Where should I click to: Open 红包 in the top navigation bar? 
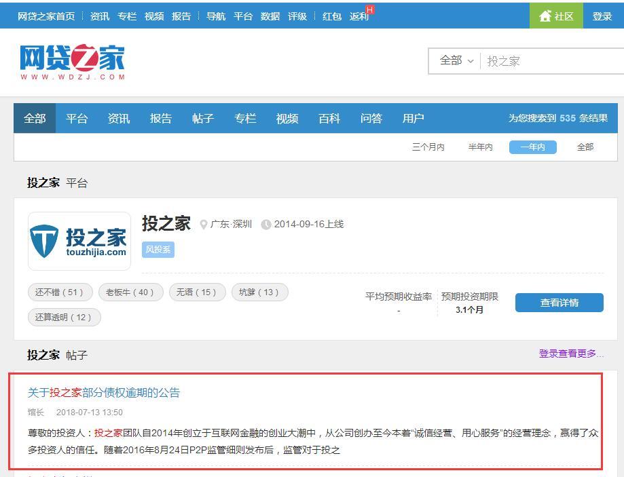[332, 16]
